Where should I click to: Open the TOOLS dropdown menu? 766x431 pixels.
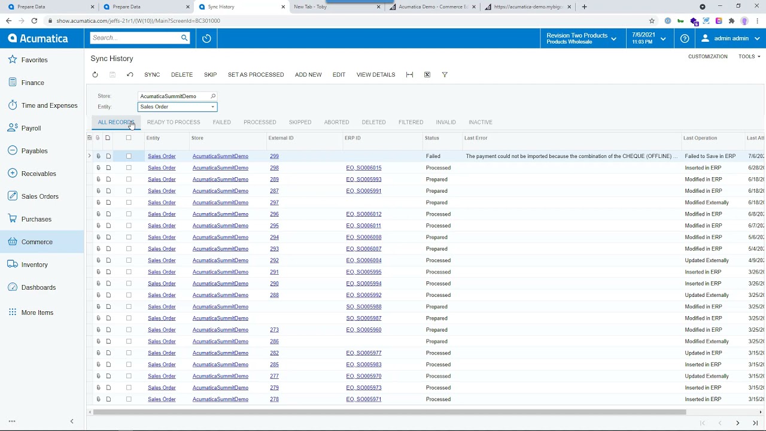pos(749,56)
